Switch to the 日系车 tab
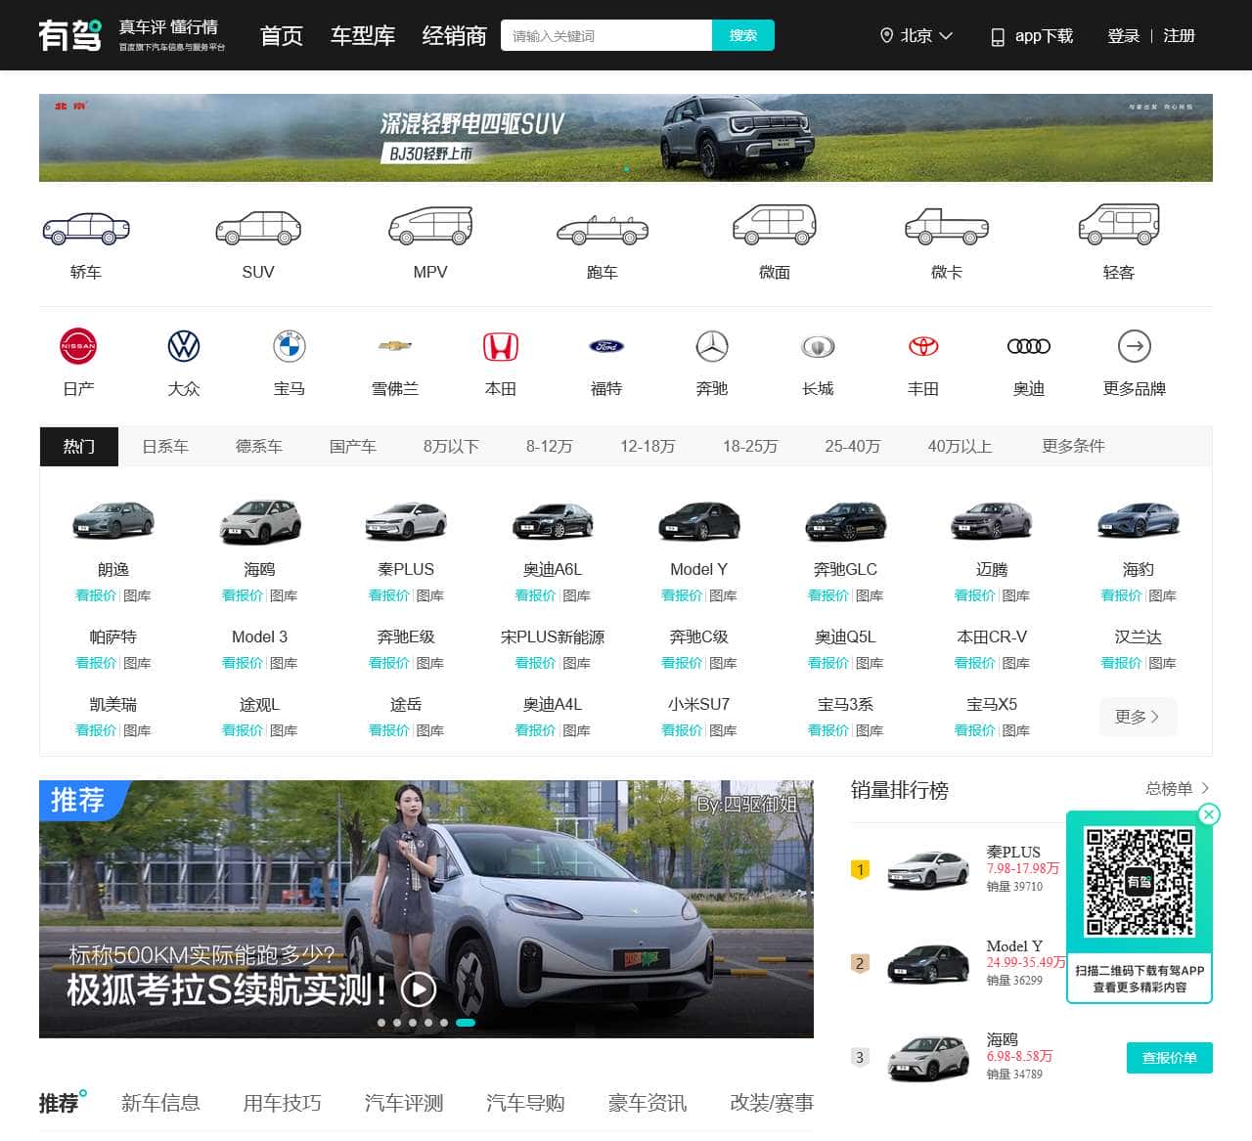 pos(165,447)
